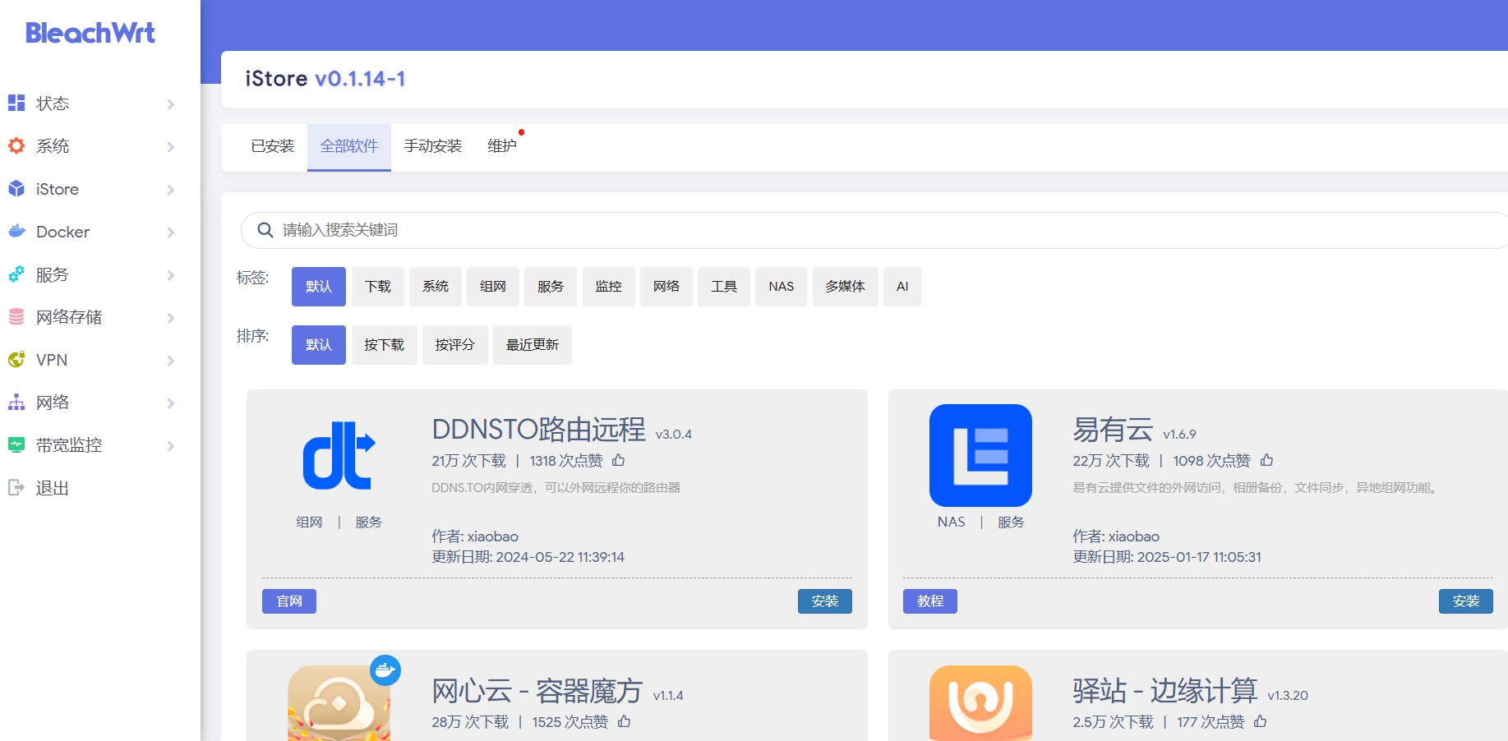Click the system gear icon in sidebar

16,145
